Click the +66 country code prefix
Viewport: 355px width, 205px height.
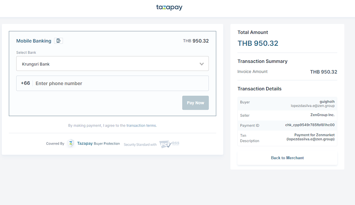pos(26,83)
